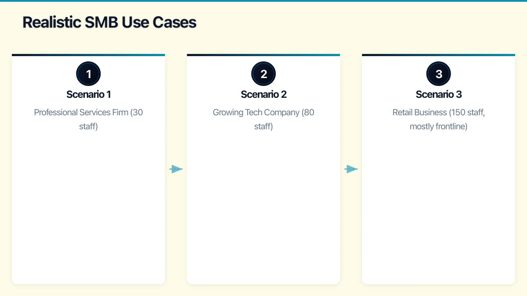527x296 pixels.
Task: Click the blank area of Scenario 2 card
Action: tap(263, 206)
